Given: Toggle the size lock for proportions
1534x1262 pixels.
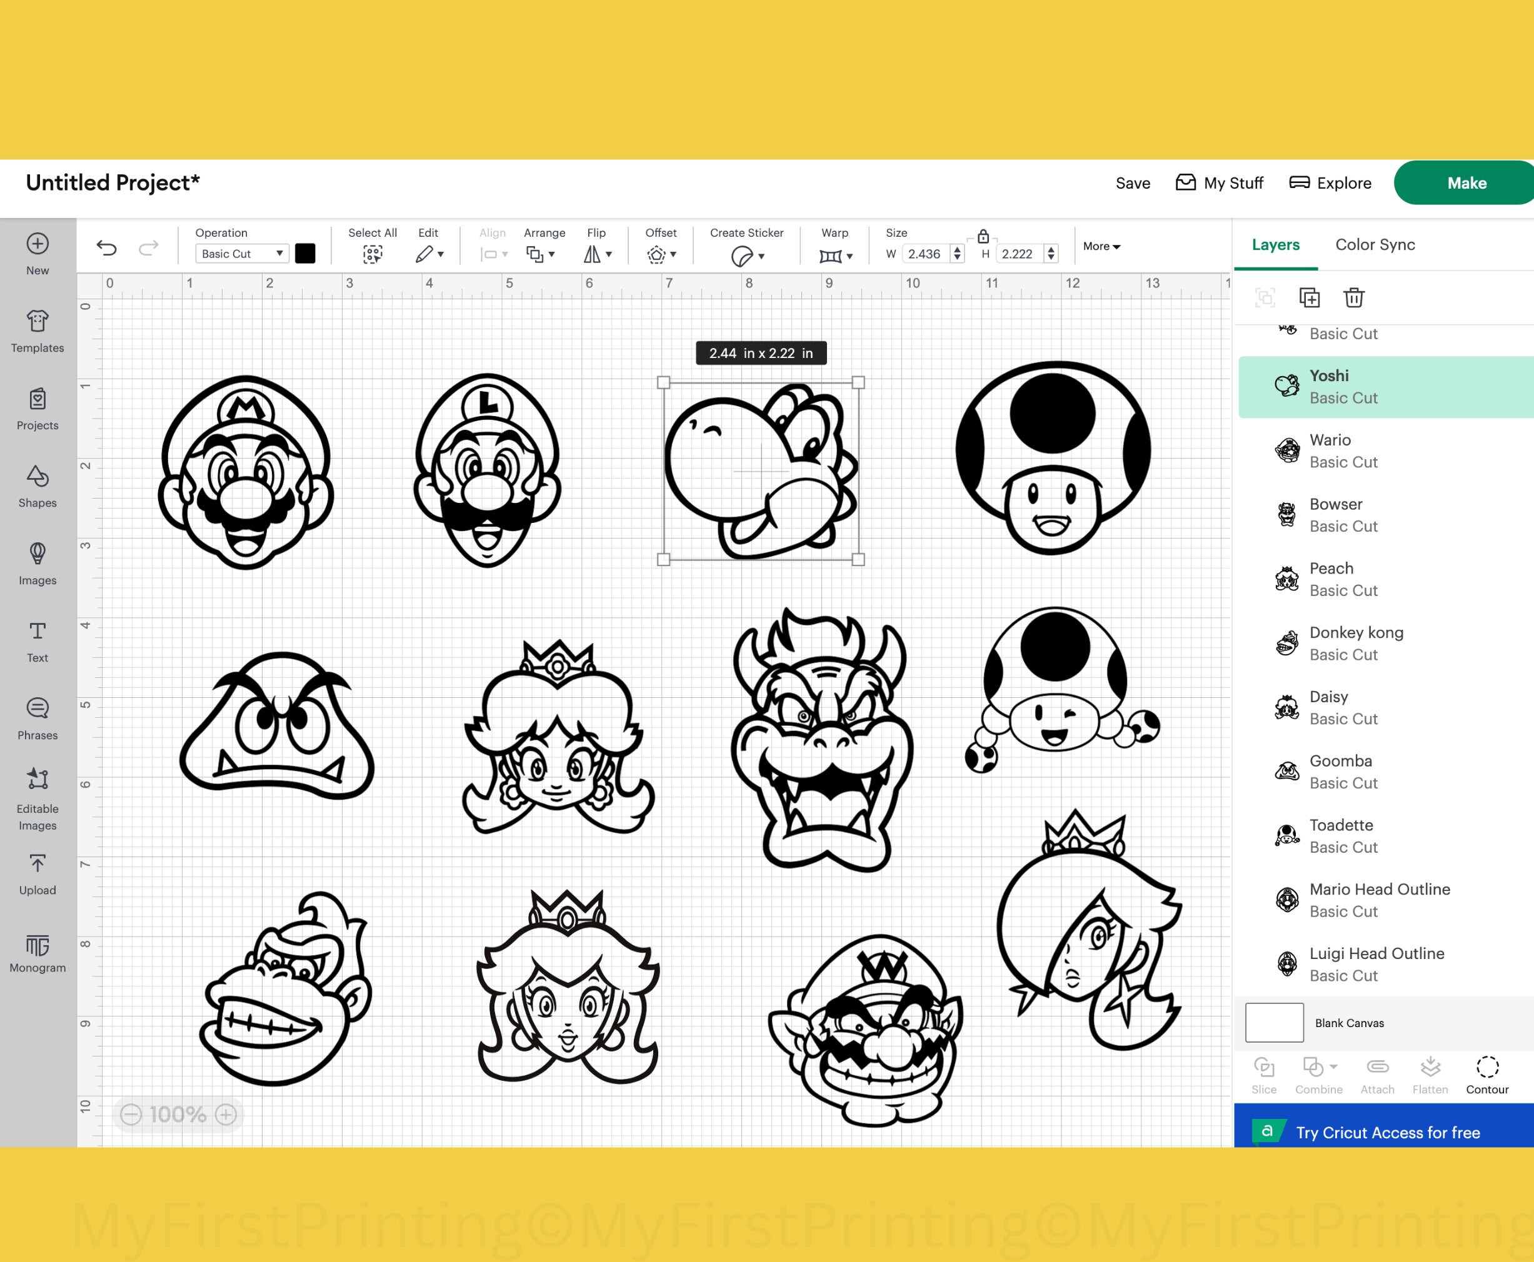Looking at the screenshot, I should [x=983, y=236].
